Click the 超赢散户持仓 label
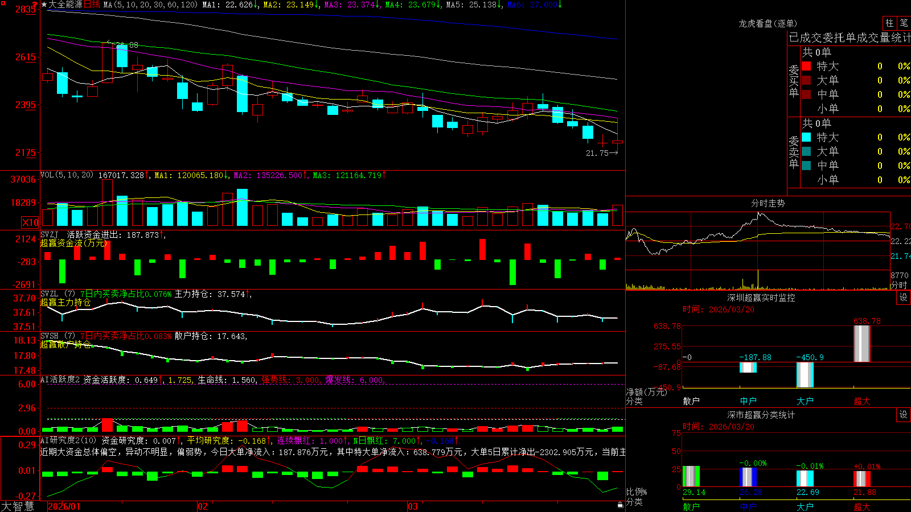Image resolution: width=911 pixels, height=512 pixels. 65,344
